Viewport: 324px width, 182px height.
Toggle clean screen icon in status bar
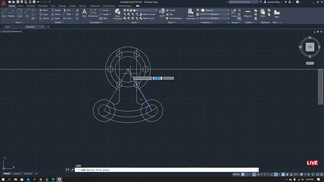317,174
